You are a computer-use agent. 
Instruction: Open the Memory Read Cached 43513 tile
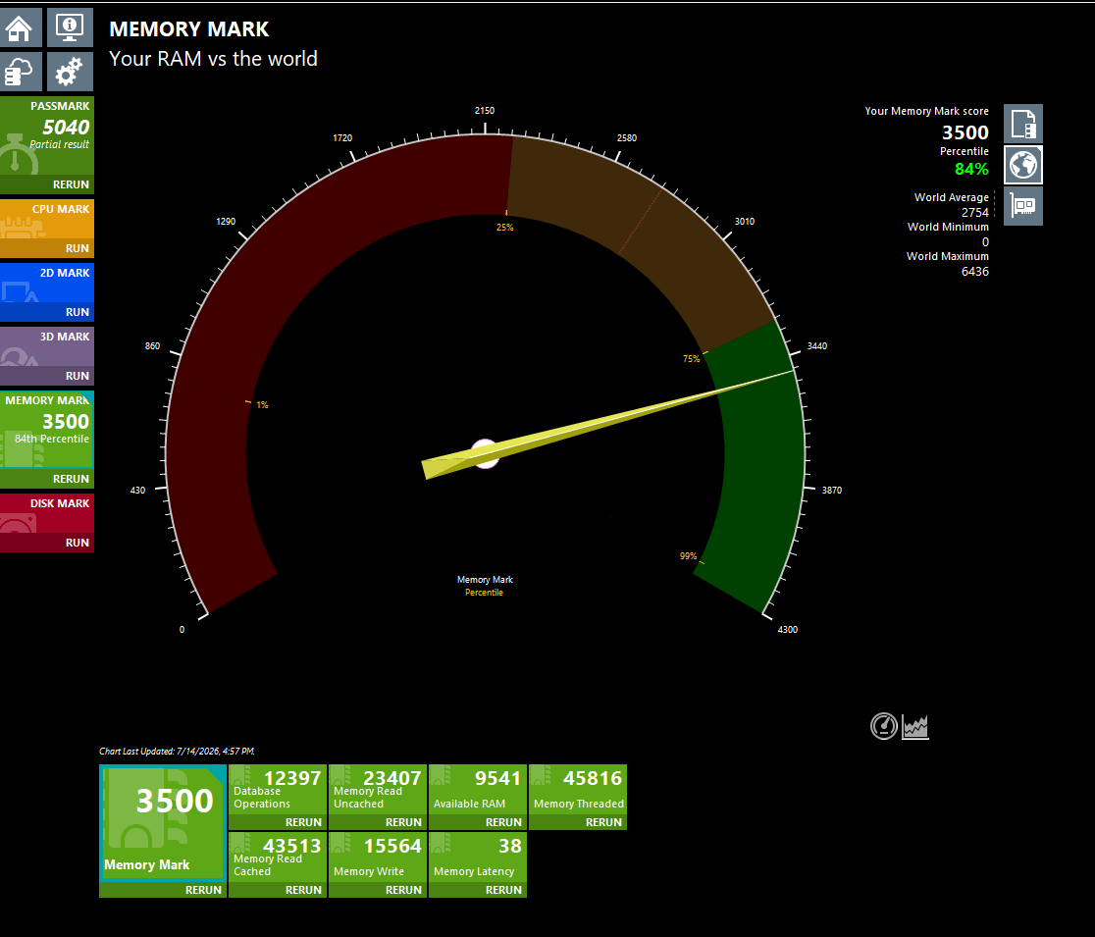click(x=278, y=857)
